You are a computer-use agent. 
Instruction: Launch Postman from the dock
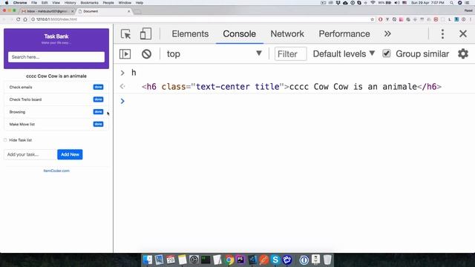pyautogui.click(x=263, y=260)
